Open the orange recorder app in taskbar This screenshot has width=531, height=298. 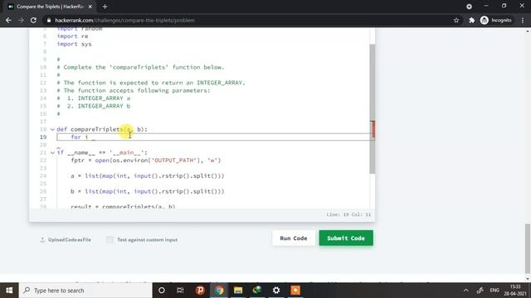[295, 291]
